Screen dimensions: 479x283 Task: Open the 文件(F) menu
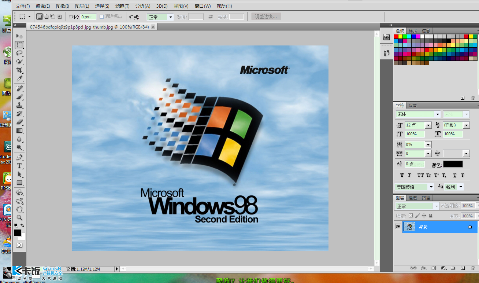point(23,6)
